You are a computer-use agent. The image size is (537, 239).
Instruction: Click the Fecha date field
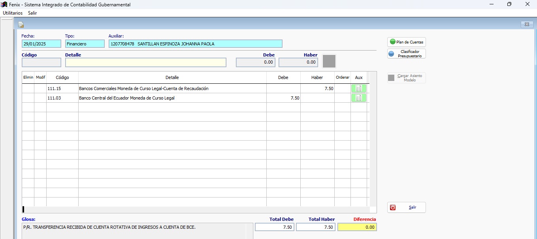(x=41, y=44)
